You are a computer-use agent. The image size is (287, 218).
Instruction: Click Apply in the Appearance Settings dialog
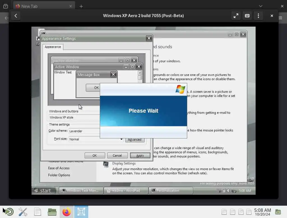pos(140,156)
